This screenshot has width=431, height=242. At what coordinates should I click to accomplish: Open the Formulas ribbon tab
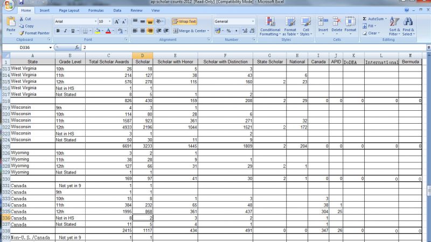pyautogui.click(x=96, y=10)
